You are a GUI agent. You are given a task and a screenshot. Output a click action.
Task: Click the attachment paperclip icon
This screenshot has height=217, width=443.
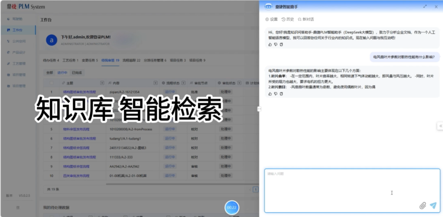tap(422, 206)
